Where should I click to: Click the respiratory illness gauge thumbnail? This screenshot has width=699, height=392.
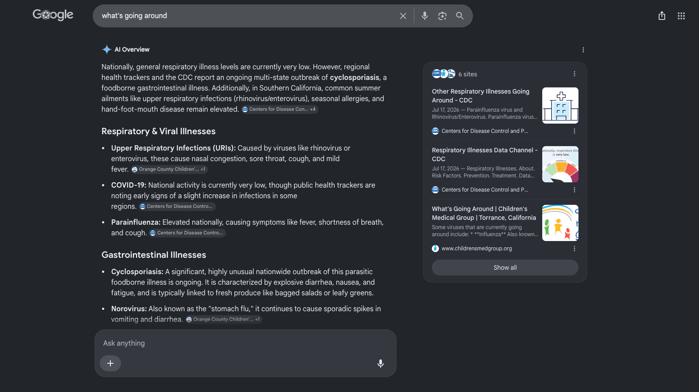coord(560,164)
